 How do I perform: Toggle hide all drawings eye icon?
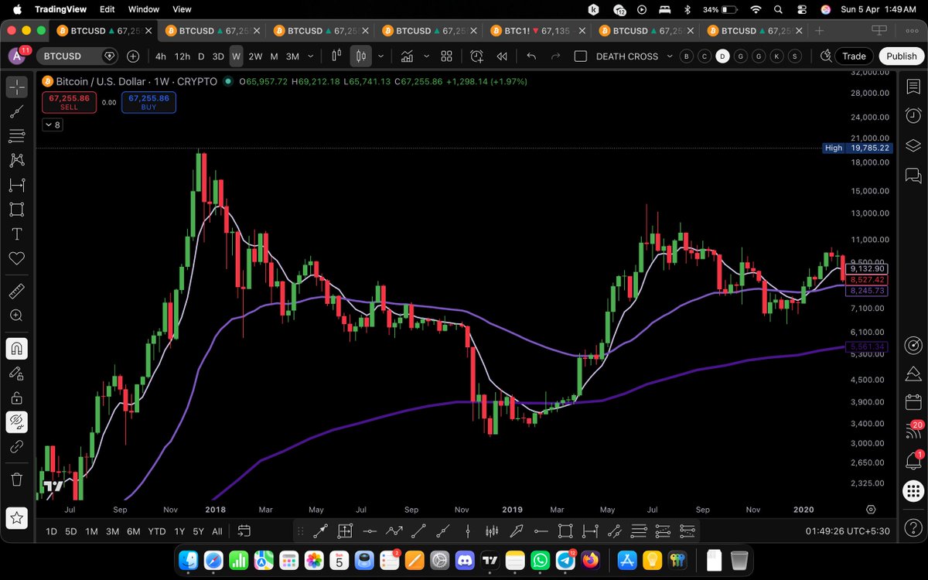pos(17,422)
